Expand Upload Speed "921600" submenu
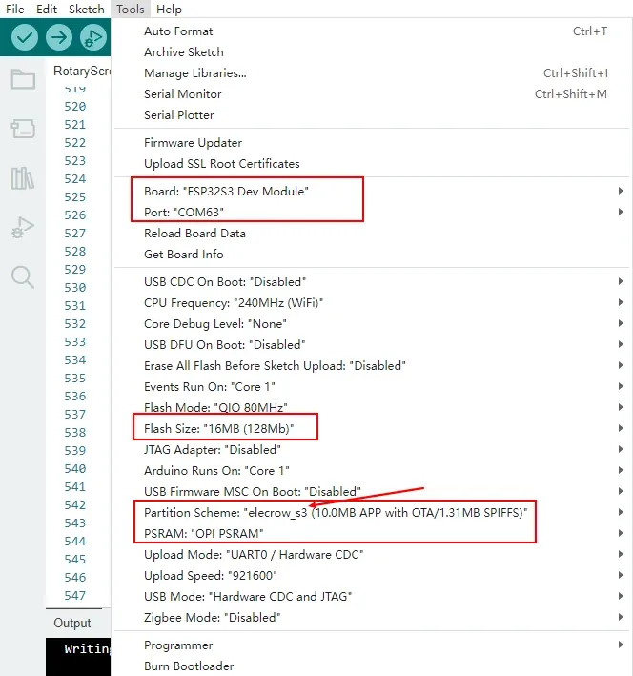 click(x=372, y=576)
